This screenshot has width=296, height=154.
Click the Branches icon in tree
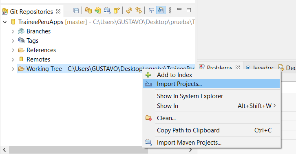coord(21,31)
